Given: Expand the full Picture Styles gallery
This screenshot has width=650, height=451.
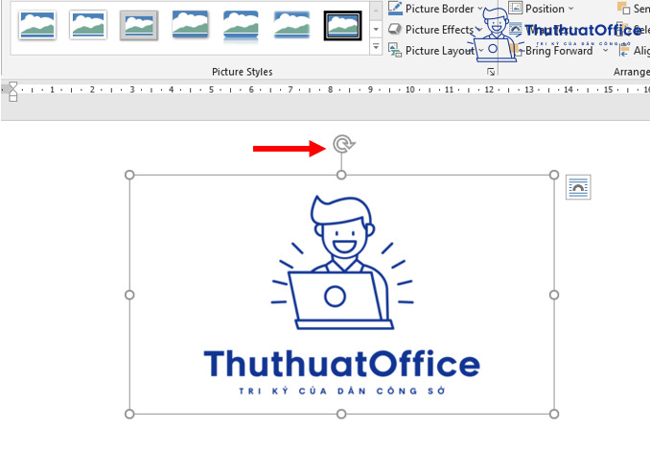Looking at the screenshot, I should (x=376, y=46).
